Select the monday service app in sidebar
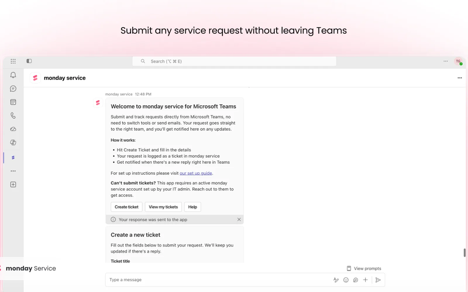Viewport: 468px width, 292px height. (x=13, y=158)
